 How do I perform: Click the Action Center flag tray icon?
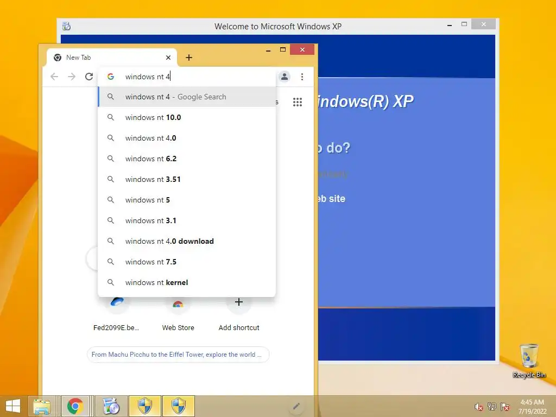tap(505, 406)
